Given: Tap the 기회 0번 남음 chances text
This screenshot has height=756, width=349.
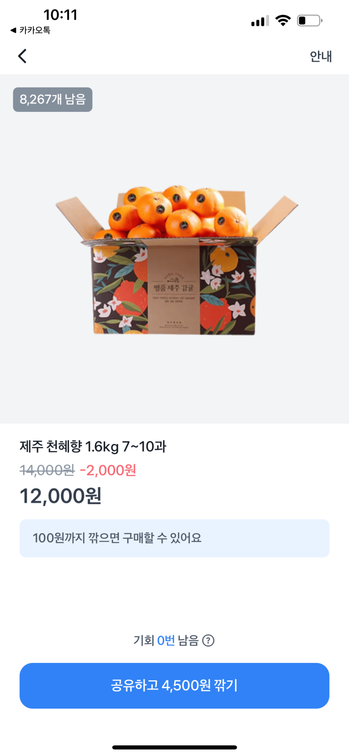Looking at the screenshot, I should click(x=166, y=640).
